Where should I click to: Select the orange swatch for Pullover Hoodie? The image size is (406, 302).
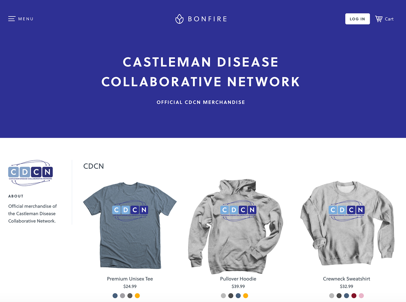click(x=246, y=296)
